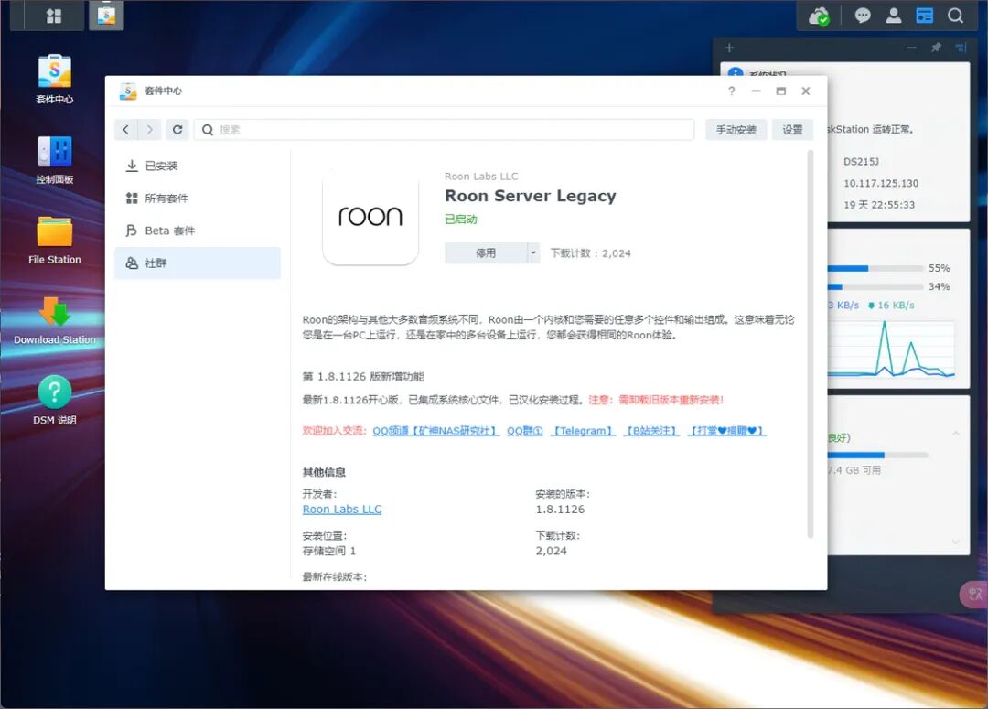The width and height of the screenshot is (988, 709).
Task: Open the DSM main menu grid icon
Action: pos(54,16)
